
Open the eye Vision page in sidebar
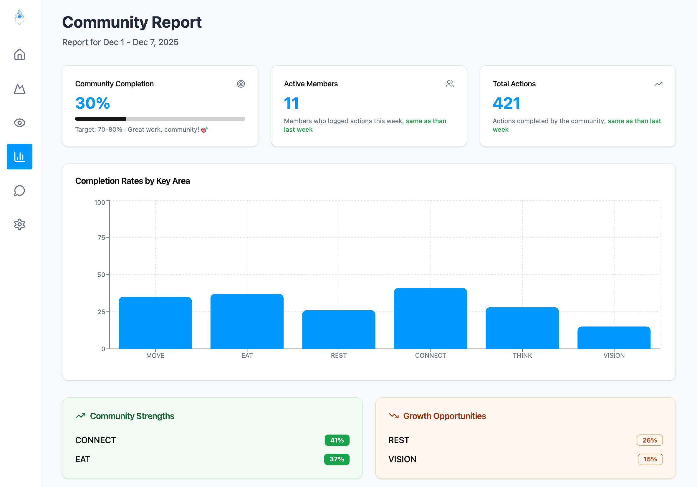coord(19,123)
